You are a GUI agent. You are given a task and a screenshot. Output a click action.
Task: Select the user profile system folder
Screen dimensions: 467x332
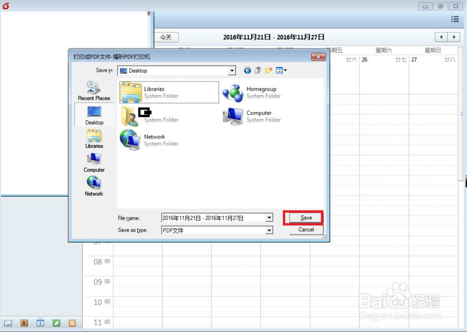[x=150, y=116]
